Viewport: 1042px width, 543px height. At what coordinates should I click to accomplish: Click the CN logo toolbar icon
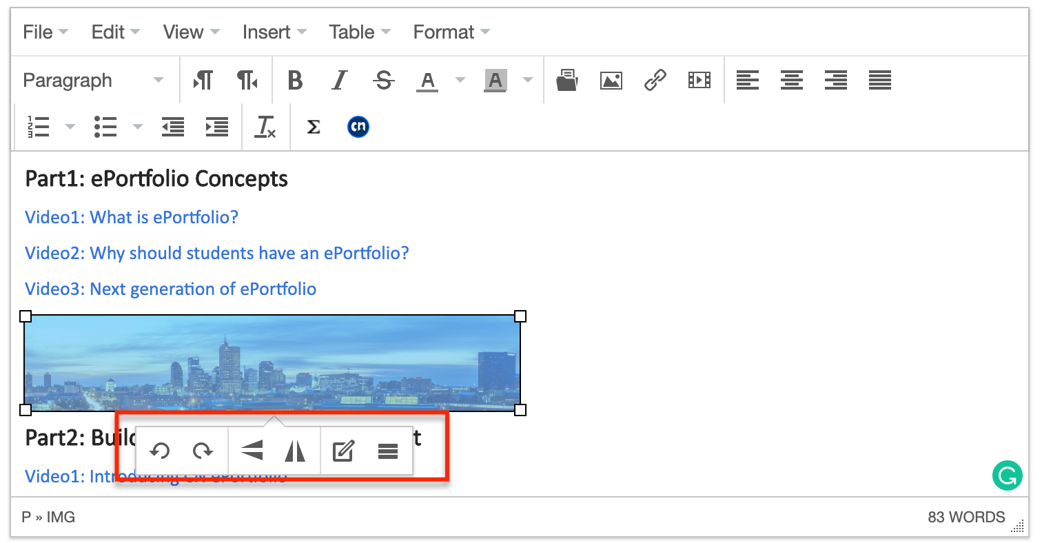[x=358, y=127]
